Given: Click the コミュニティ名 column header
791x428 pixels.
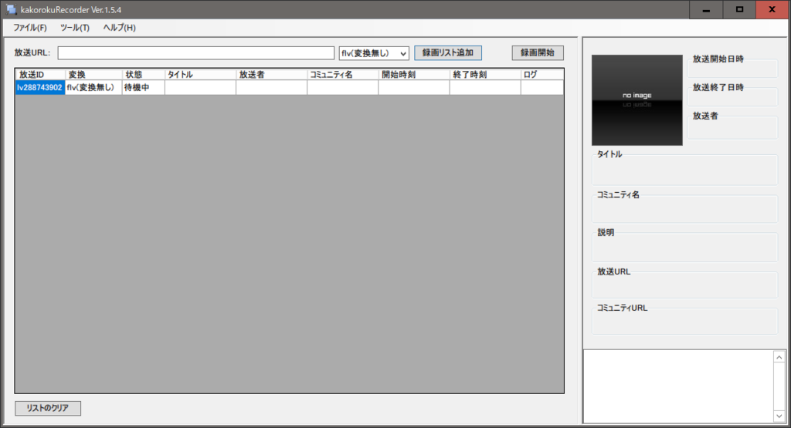Looking at the screenshot, I should point(342,75).
